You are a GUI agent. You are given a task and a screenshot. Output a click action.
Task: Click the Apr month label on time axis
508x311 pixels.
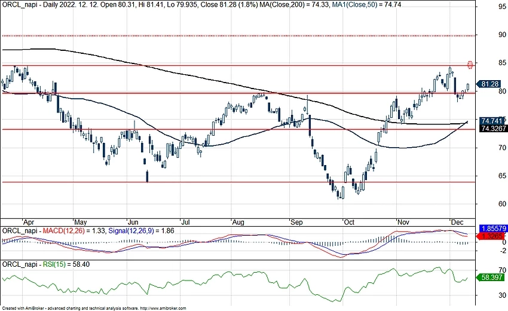click(29, 222)
